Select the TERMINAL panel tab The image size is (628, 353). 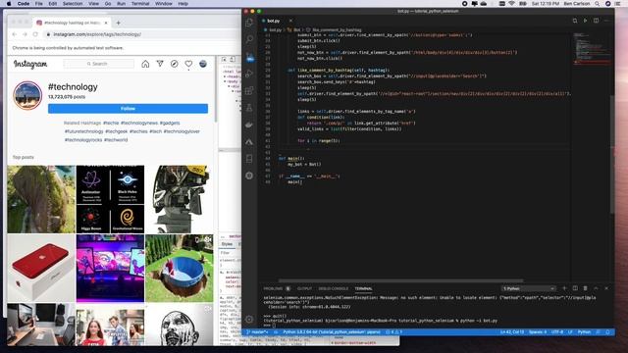click(x=363, y=288)
